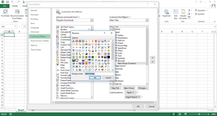Pick the green check mark symbol
Image resolution: width=217 pixels, height=116 pixels.
[x=83, y=67]
